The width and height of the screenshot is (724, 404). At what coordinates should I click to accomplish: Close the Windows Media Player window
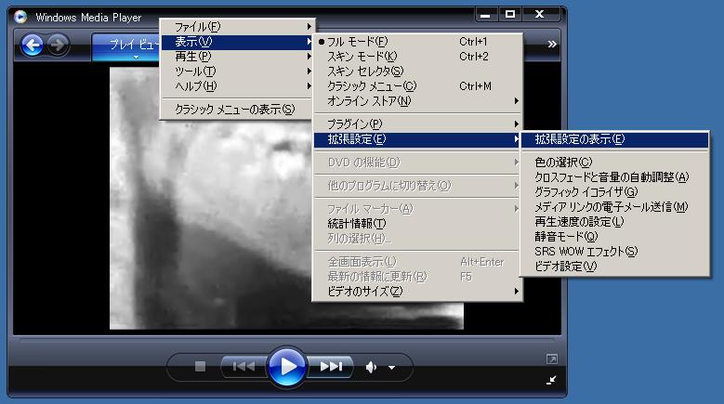pyautogui.click(x=539, y=15)
